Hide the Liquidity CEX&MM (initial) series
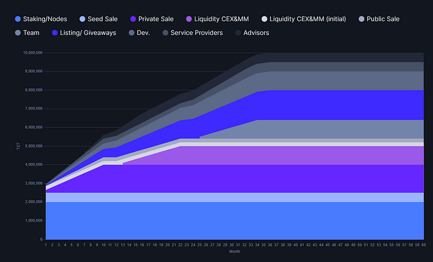 coord(304,19)
